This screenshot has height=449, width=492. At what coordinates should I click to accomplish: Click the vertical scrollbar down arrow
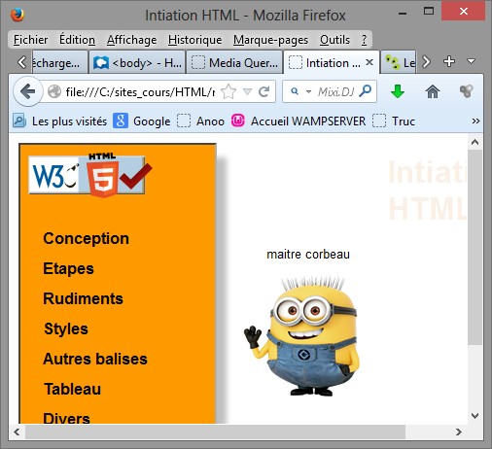tap(475, 416)
